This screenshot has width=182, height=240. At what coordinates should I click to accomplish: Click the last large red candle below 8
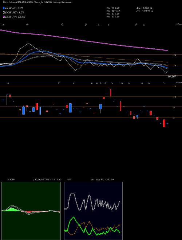[164, 123]
